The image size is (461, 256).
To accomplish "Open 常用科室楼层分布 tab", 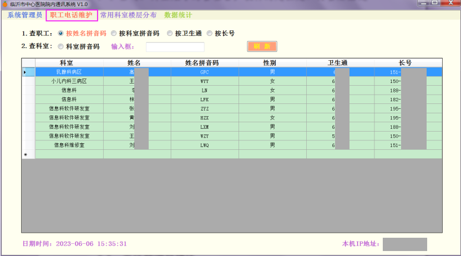I will 128,15.
